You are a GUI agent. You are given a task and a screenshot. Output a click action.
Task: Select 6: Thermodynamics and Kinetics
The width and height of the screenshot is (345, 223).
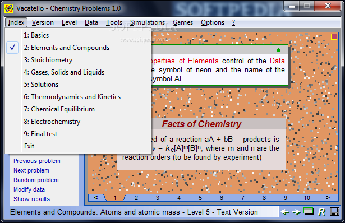(78, 97)
